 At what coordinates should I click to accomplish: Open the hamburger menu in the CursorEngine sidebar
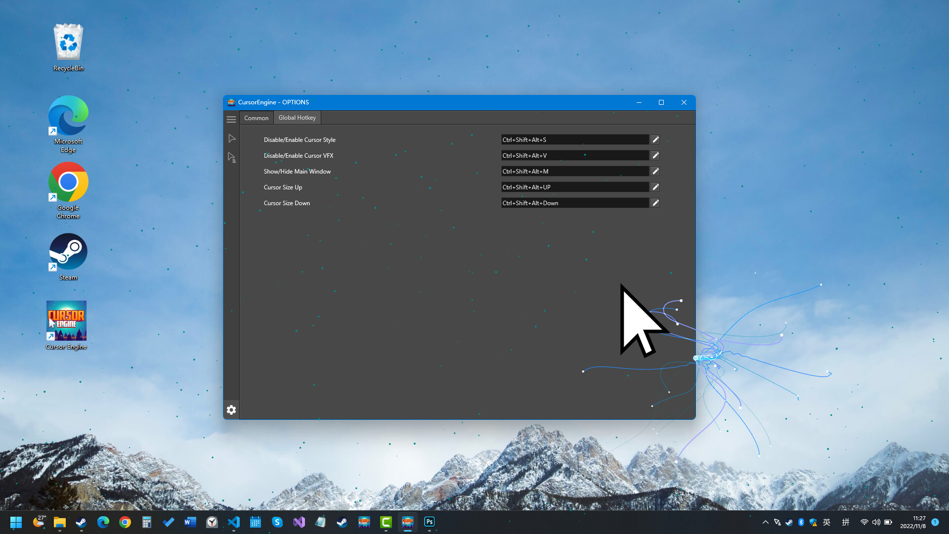click(x=231, y=119)
